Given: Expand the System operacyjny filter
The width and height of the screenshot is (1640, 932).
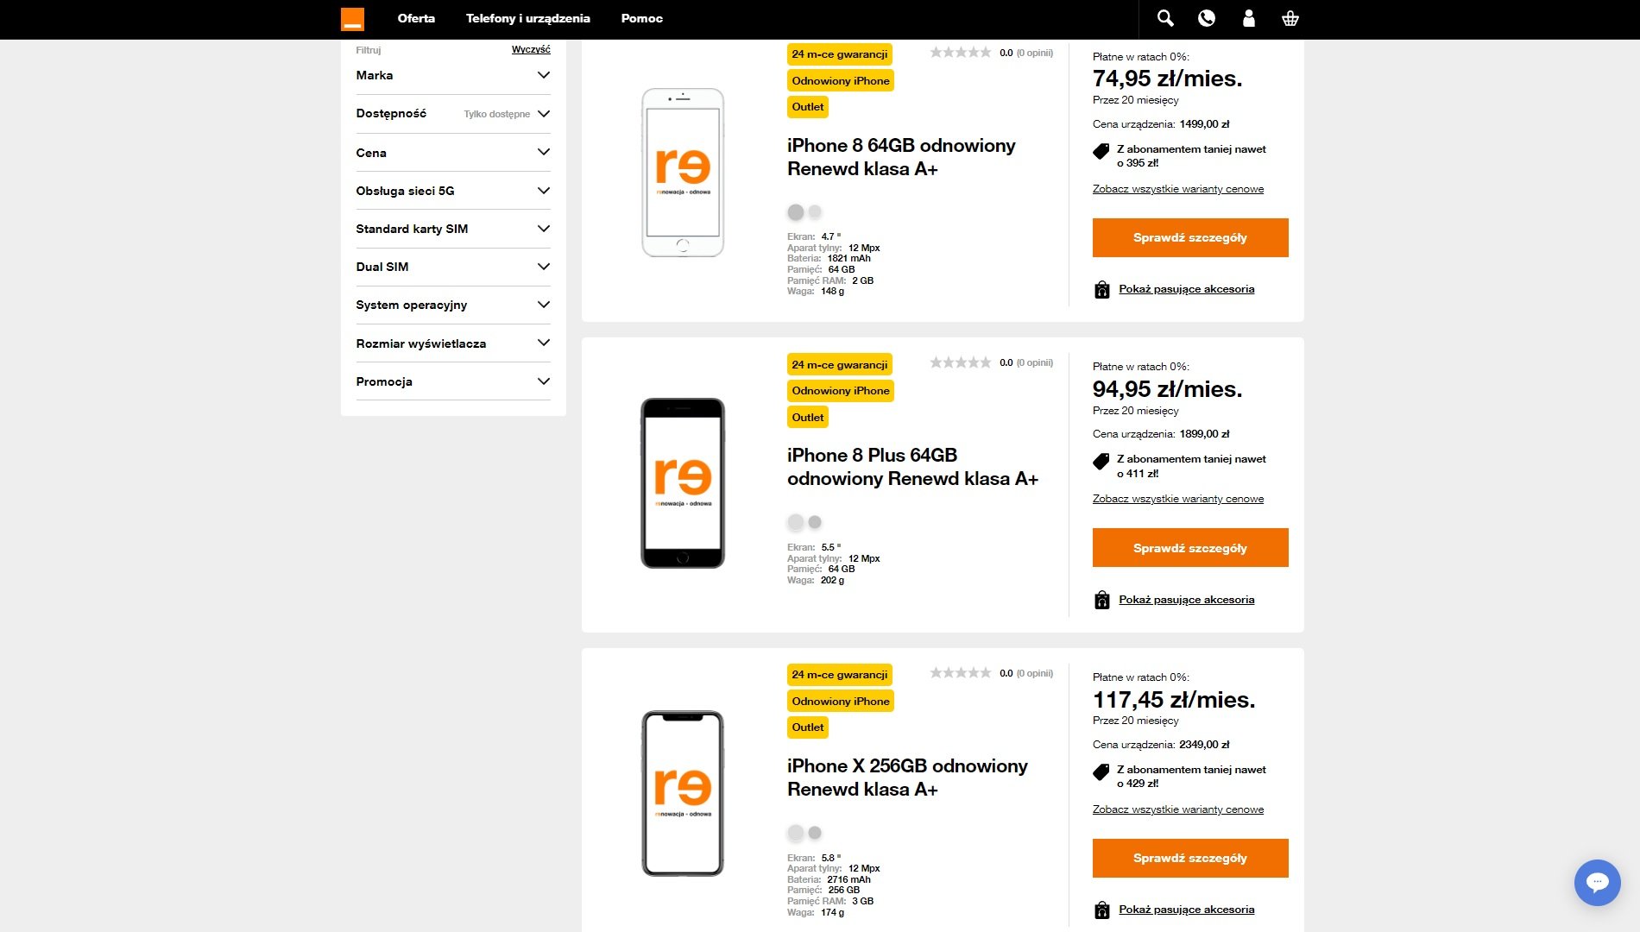Looking at the screenshot, I should click(453, 305).
